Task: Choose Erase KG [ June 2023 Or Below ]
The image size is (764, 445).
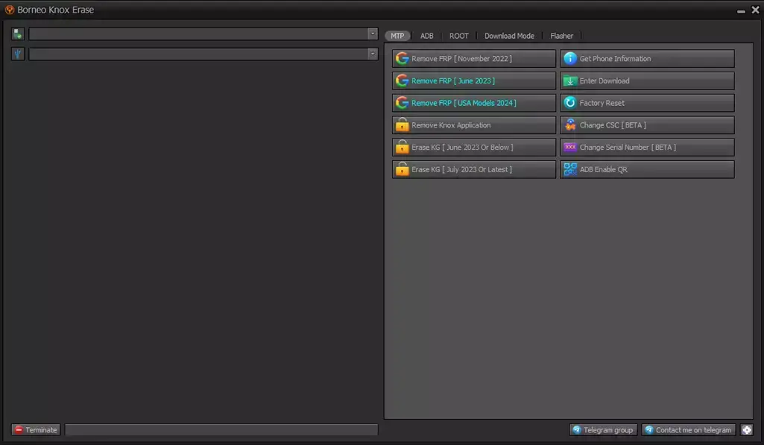Action: [x=473, y=147]
